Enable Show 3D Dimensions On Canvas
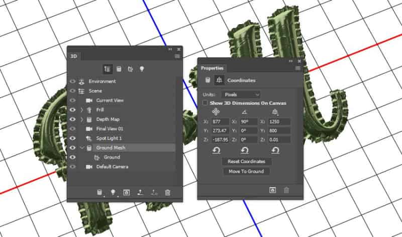The height and width of the screenshot is (237, 402). tap(205, 103)
